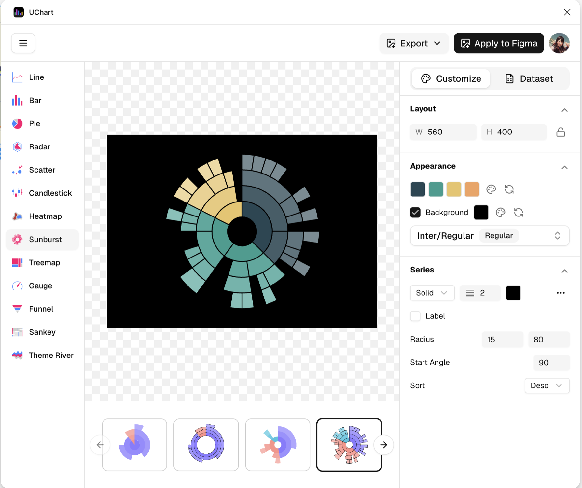Viewport: 582px width, 488px height.
Task: Click Apply to Figma button
Action: pyautogui.click(x=499, y=43)
